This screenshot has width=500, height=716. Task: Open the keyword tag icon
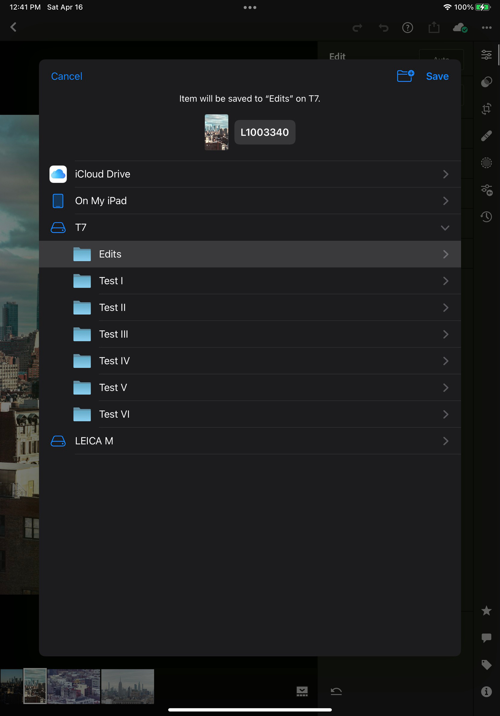486,665
